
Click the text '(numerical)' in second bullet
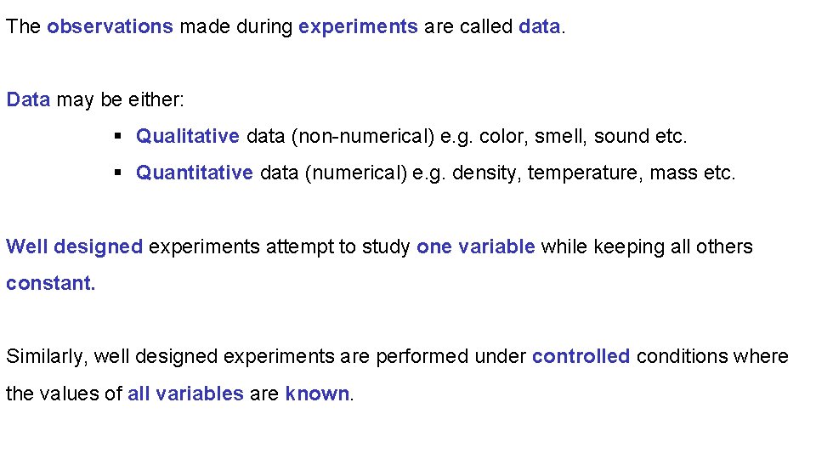pos(356,173)
